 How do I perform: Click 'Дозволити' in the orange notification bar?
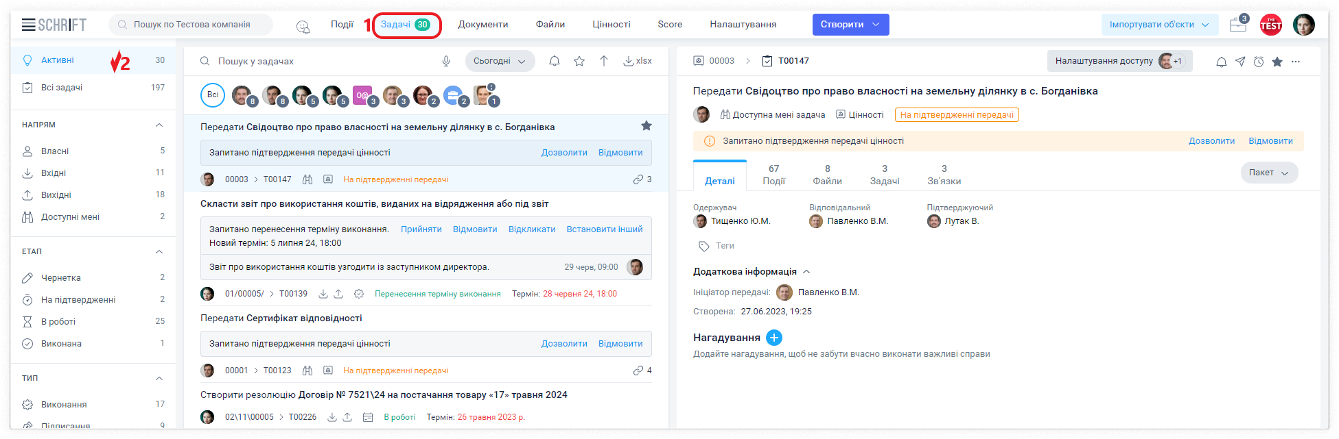1211,141
